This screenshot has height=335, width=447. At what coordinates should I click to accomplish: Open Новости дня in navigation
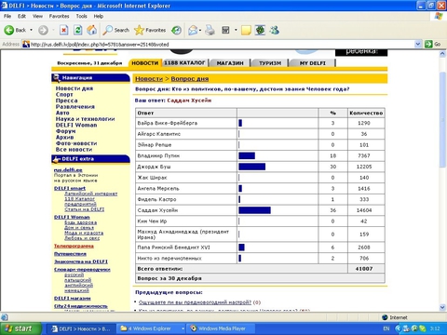(74, 88)
